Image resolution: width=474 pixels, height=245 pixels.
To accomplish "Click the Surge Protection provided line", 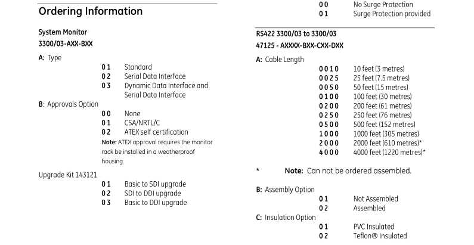I will [375, 14].
